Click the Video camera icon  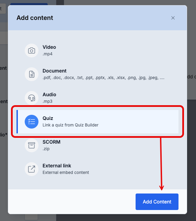pos(32,51)
